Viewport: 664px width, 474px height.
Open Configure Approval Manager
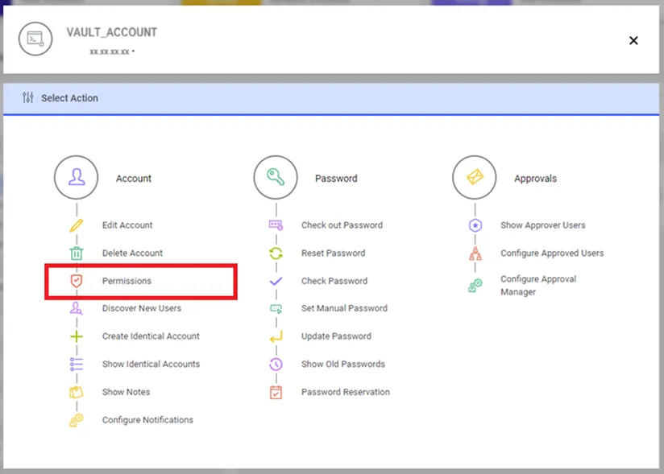click(x=538, y=286)
